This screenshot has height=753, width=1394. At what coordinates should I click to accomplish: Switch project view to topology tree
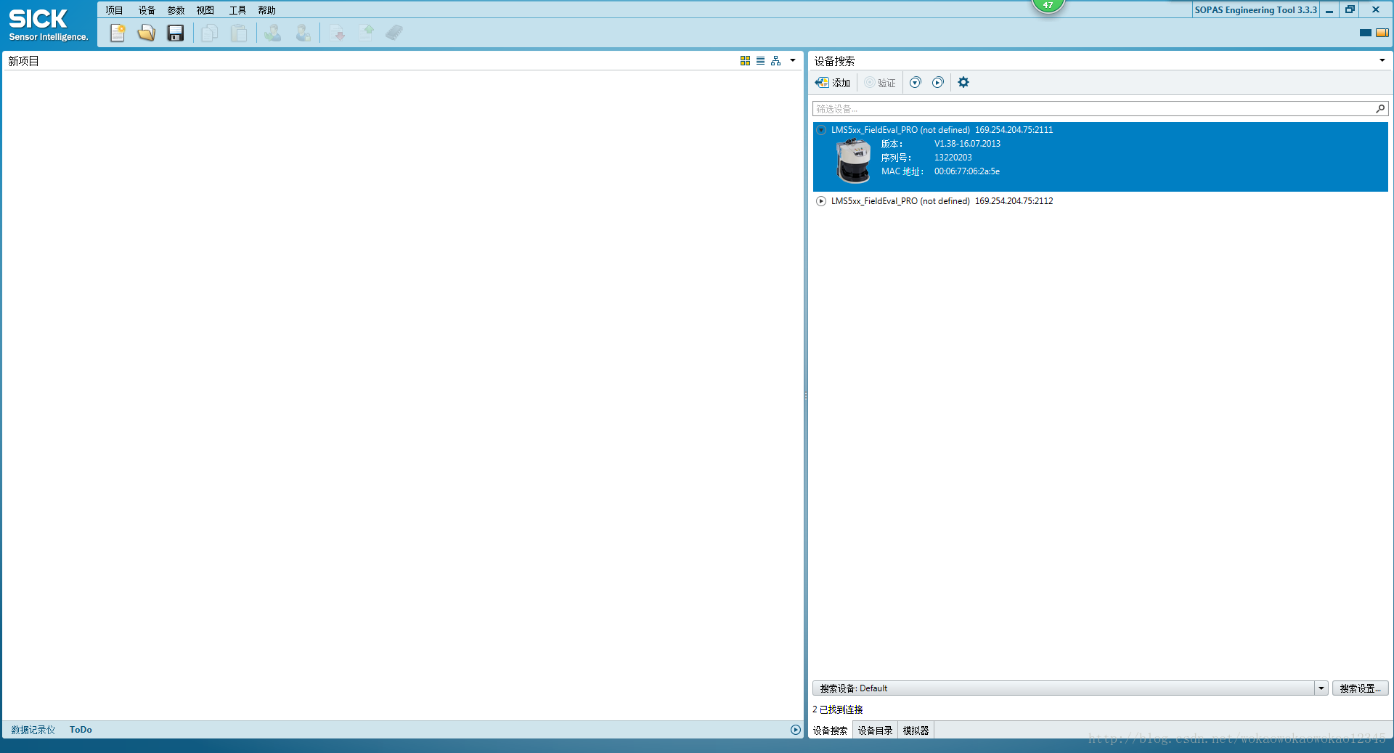click(776, 61)
